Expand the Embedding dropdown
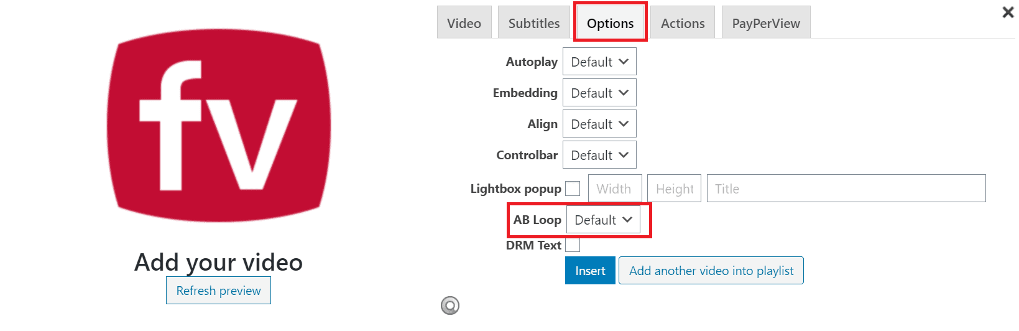This screenshot has height=331, width=1019. pos(599,93)
